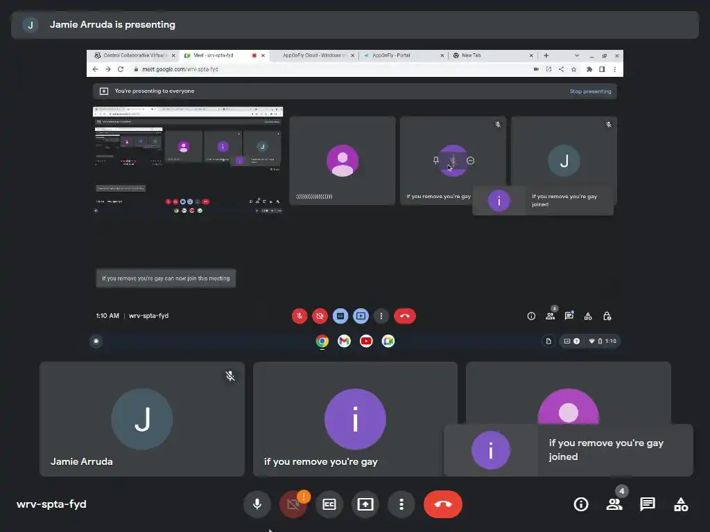Click Stop presenting in shared screen
710x532 pixels.
590,91
